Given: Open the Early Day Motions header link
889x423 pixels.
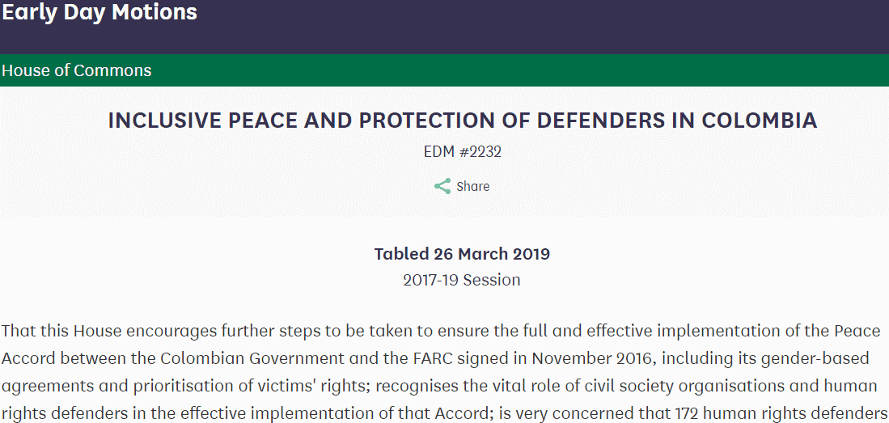Looking at the screenshot, I should tap(99, 12).
